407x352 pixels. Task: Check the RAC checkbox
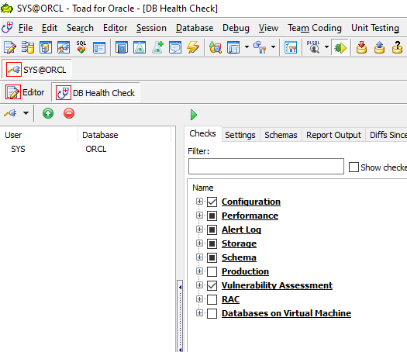pos(212,299)
